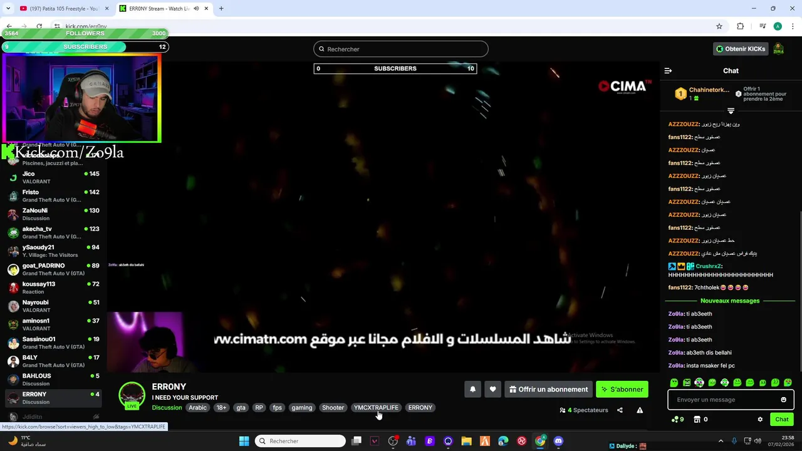Select the fps tag

click(277, 408)
